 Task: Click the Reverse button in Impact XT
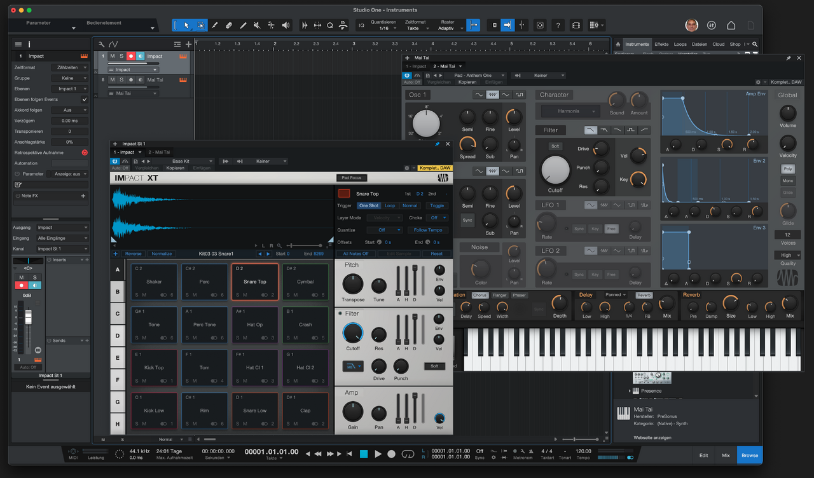133,254
